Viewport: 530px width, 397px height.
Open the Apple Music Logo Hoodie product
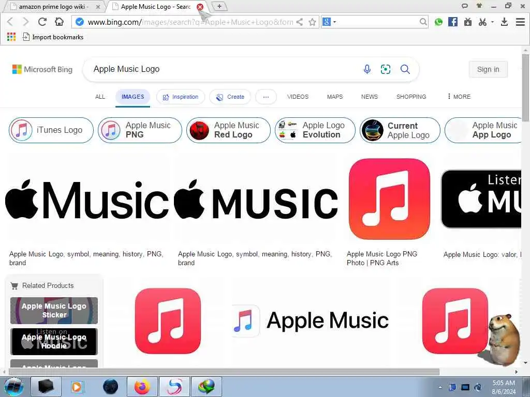[x=54, y=342]
